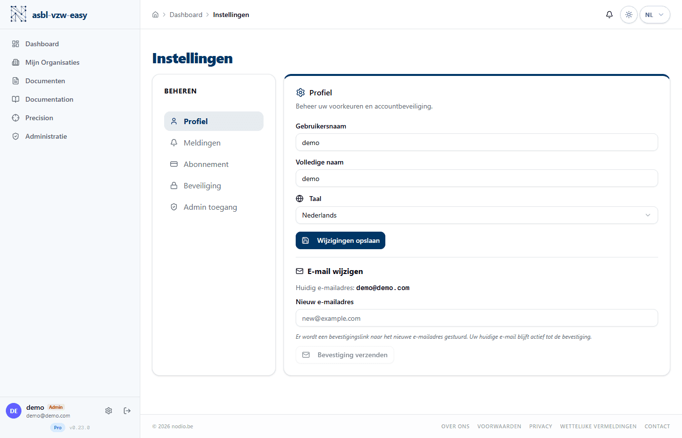Viewport: 682px width, 438px height.
Task: Click the logout icon in user footer
Action: coord(127,411)
